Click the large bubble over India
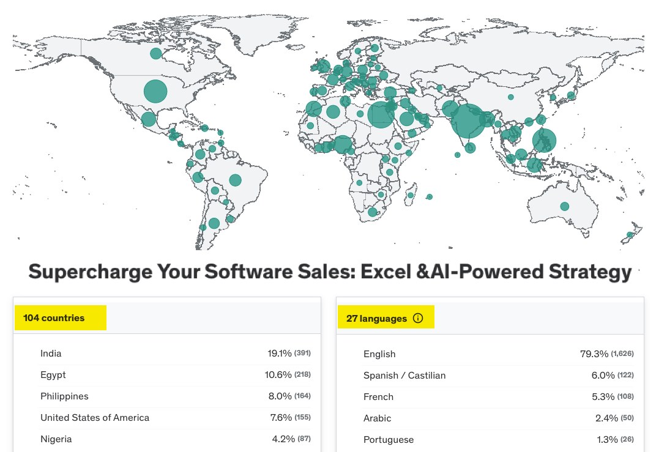The height and width of the screenshot is (452, 667). click(468, 121)
